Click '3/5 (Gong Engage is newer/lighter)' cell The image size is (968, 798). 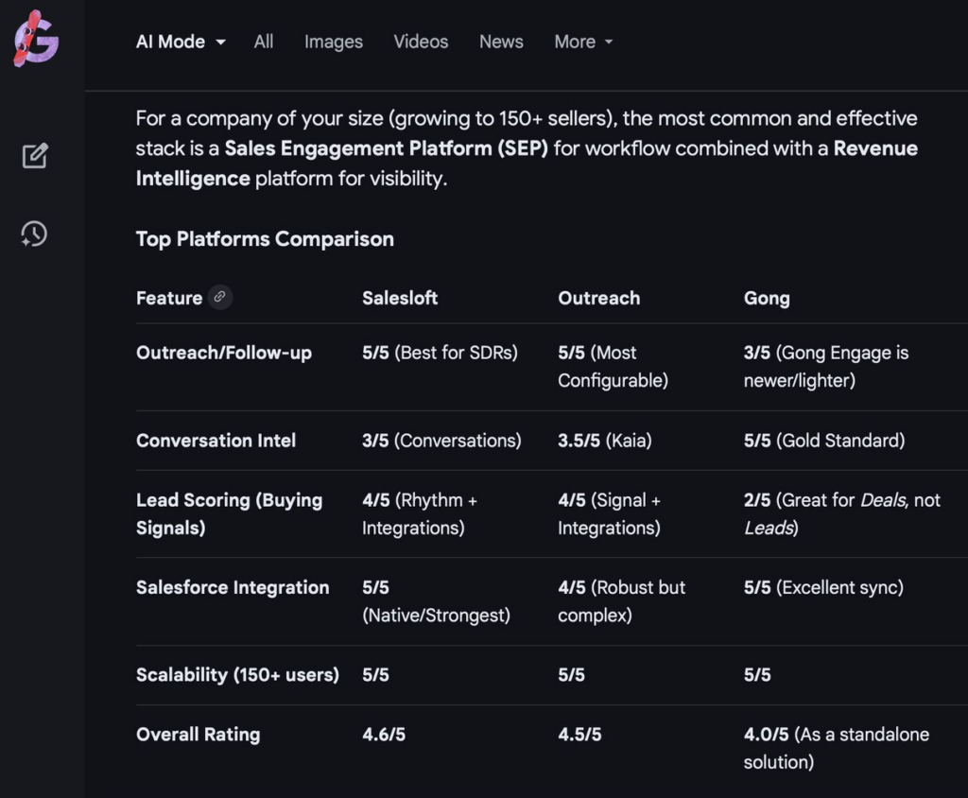826,366
